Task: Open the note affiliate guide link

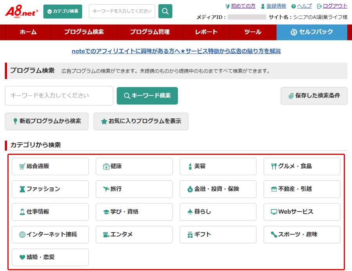Action: coord(176,51)
